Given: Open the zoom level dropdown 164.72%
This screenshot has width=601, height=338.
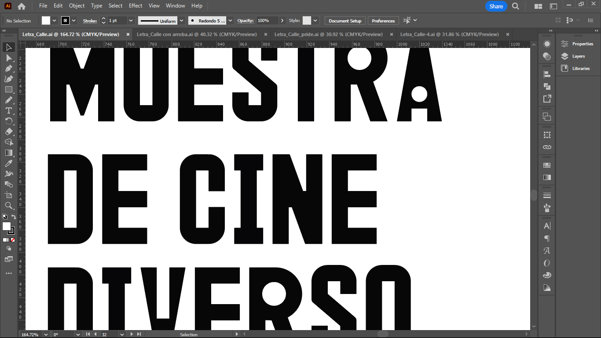Looking at the screenshot, I should coord(45,334).
